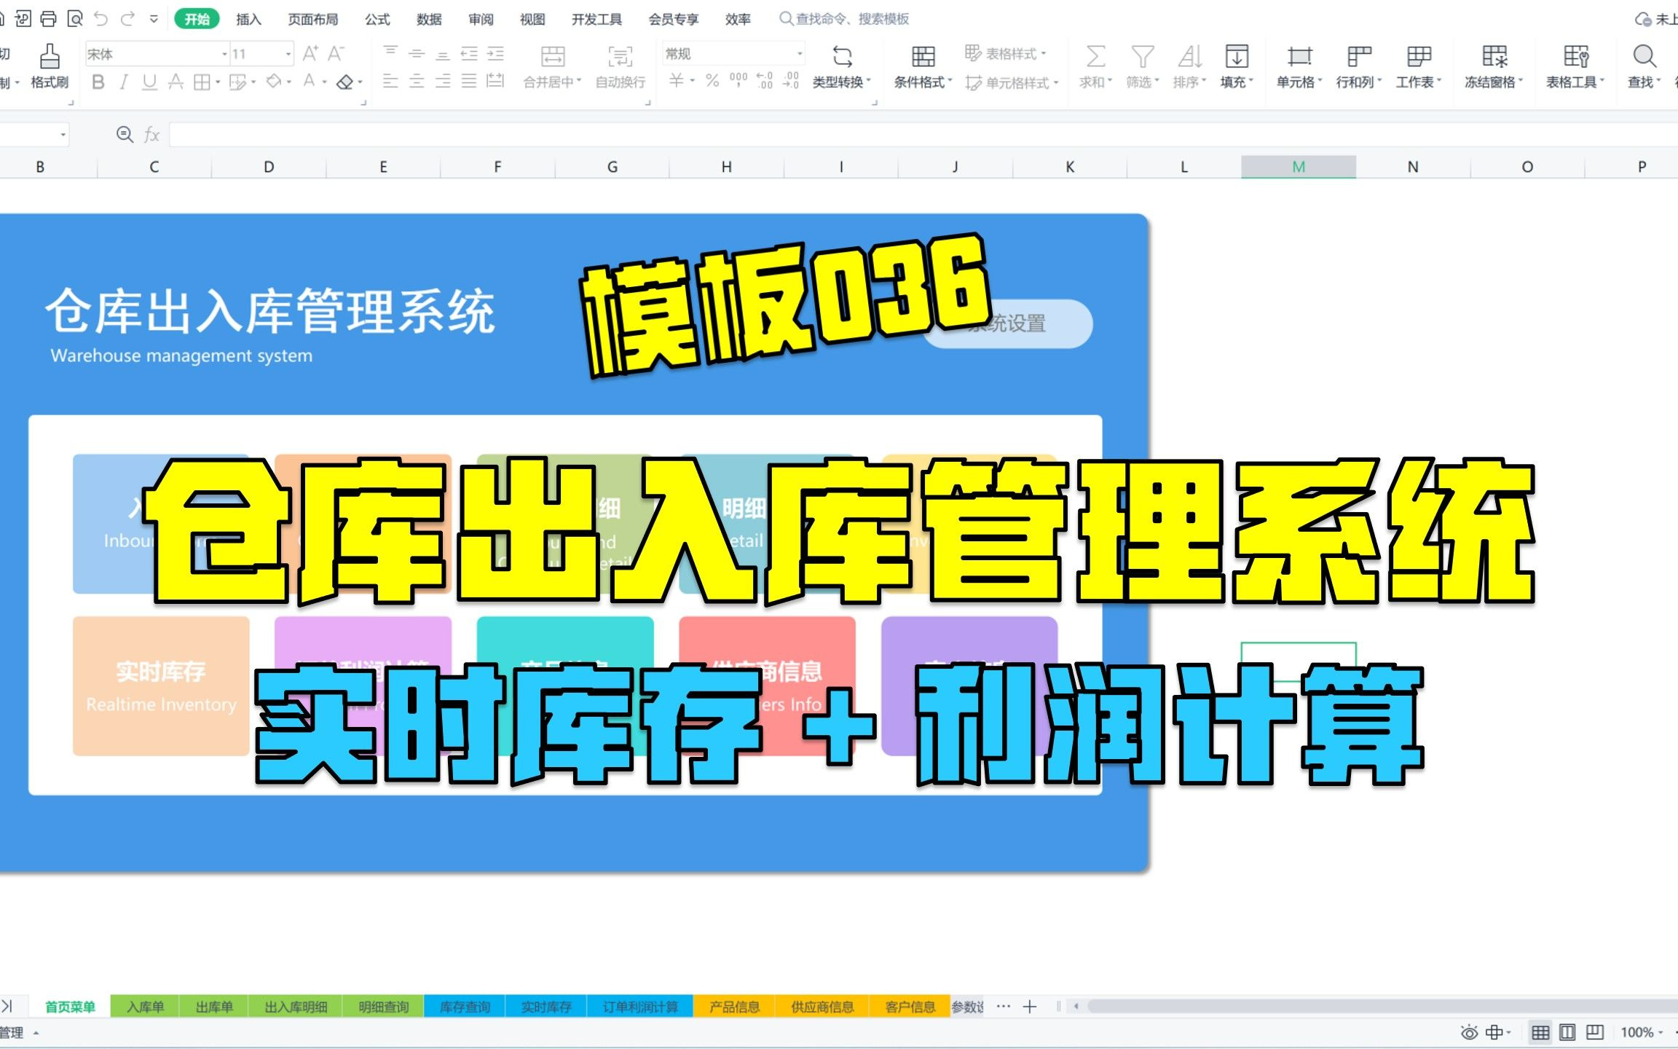Click the decrease indent icon
This screenshot has height=1049, width=1678.
[x=469, y=53]
